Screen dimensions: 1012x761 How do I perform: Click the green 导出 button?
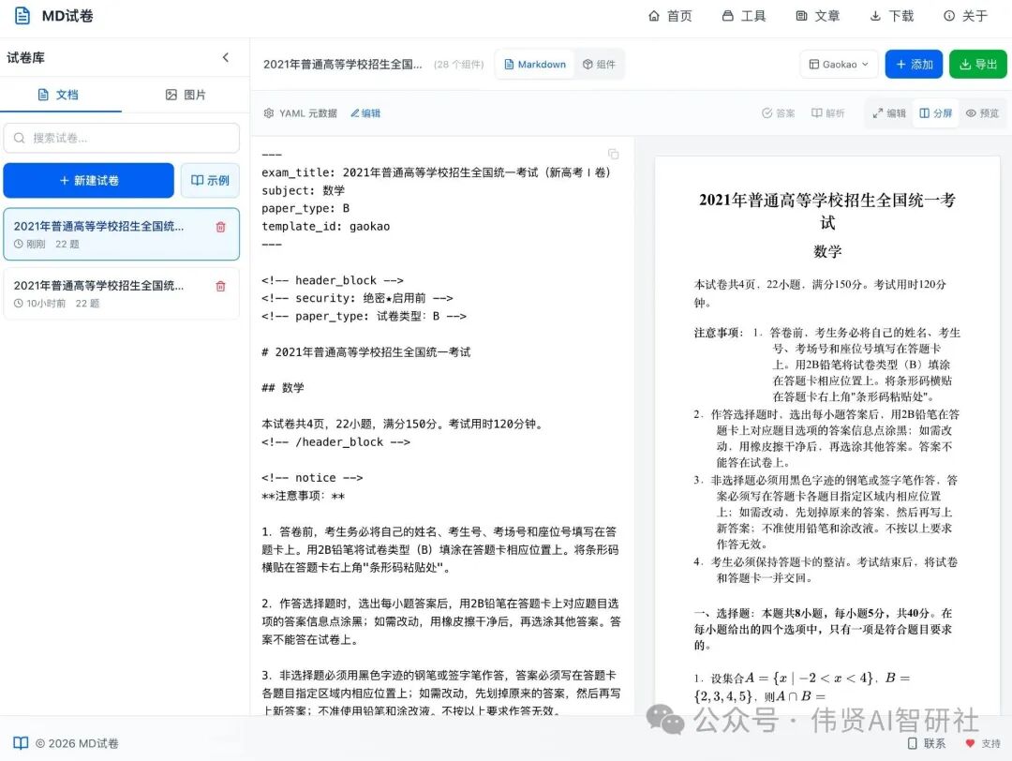[977, 65]
